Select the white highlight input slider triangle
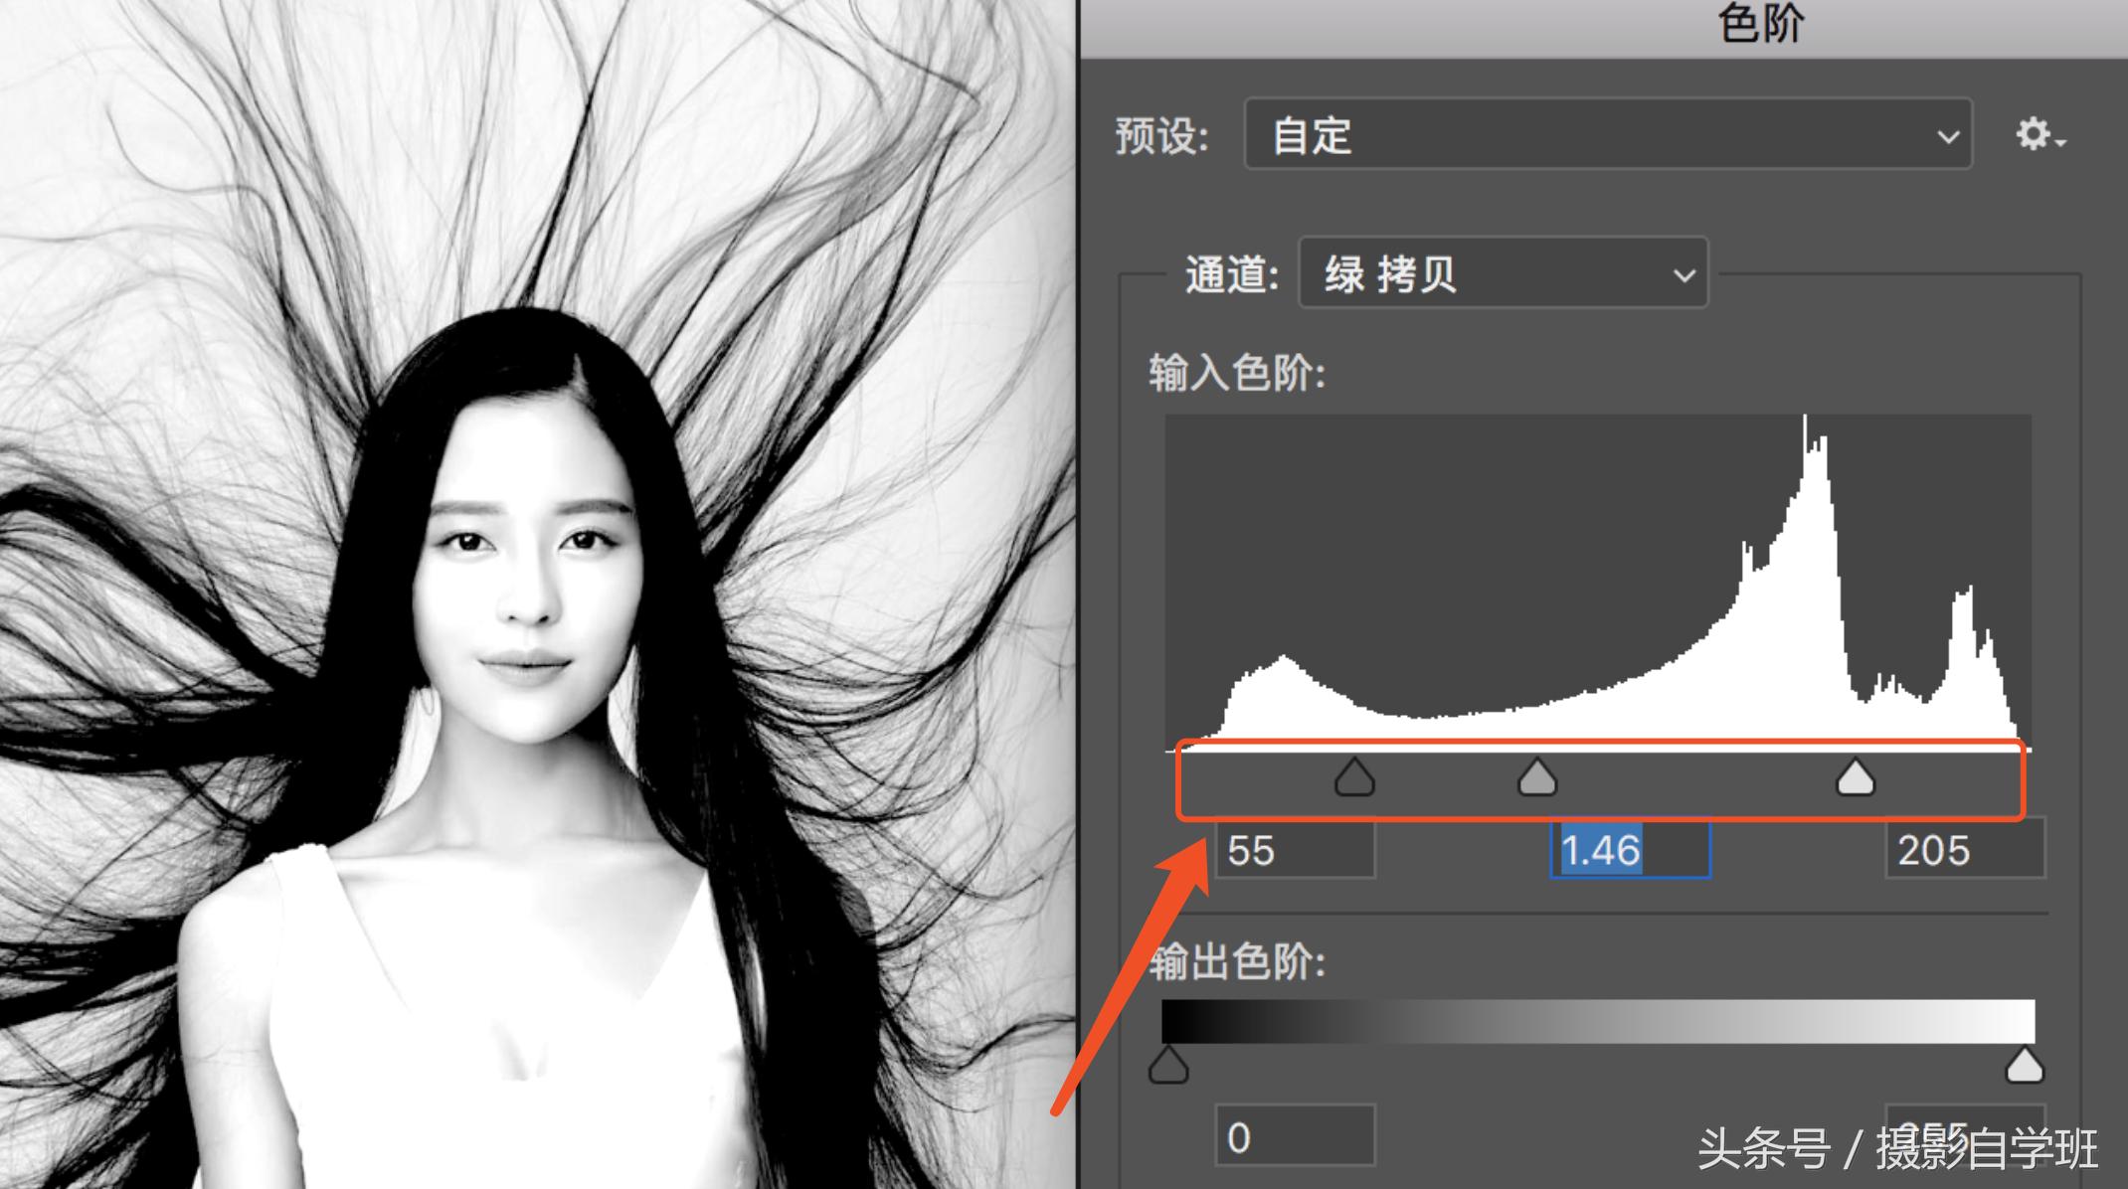Image resolution: width=2128 pixels, height=1189 pixels. coord(1854,778)
